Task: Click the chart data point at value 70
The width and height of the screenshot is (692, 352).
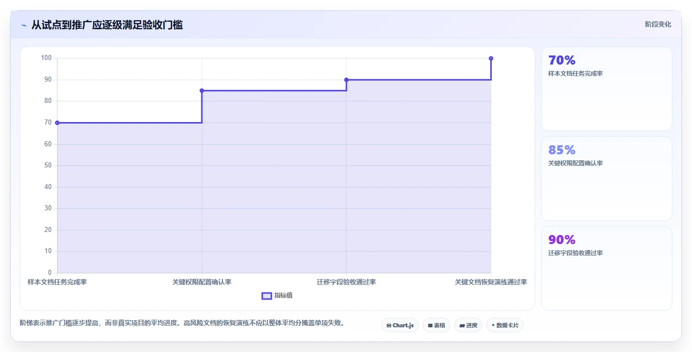Action: click(57, 123)
